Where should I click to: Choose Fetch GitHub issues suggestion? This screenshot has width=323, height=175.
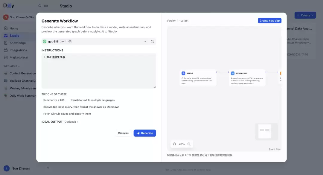[67, 114]
